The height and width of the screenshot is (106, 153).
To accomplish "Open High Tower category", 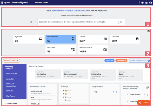I will coord(11,96).
